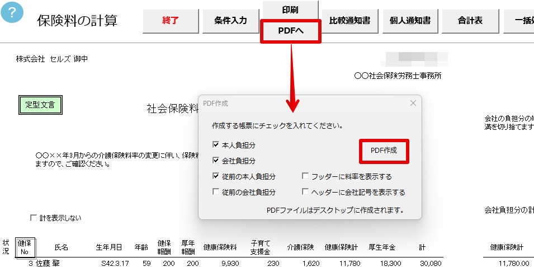Click the 印刷 button
Screen dimensions: 534x267
(x=290, y=10)
